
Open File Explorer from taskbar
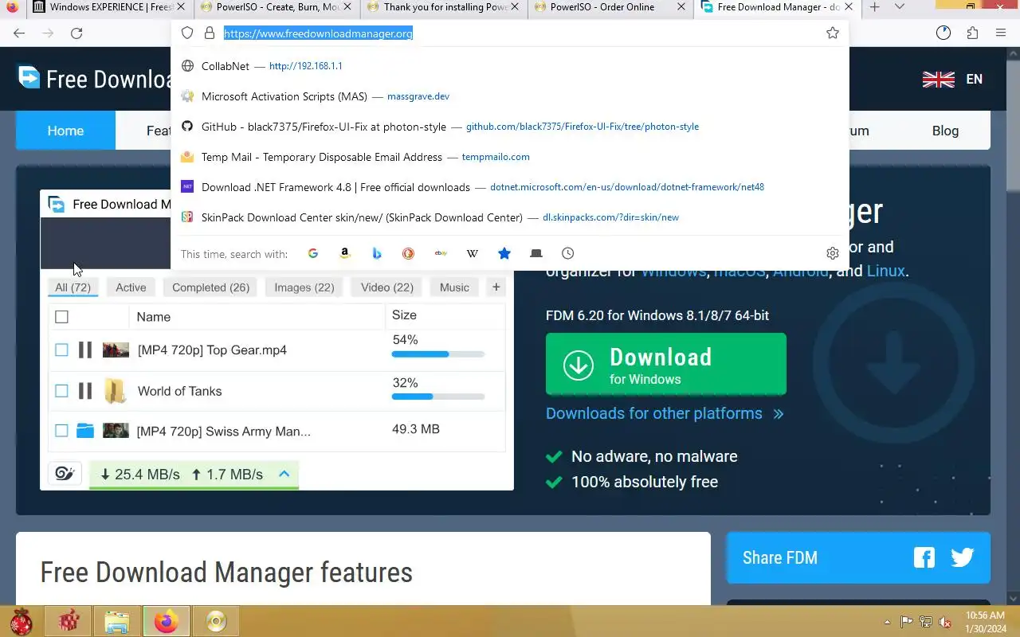pos(117,621)
